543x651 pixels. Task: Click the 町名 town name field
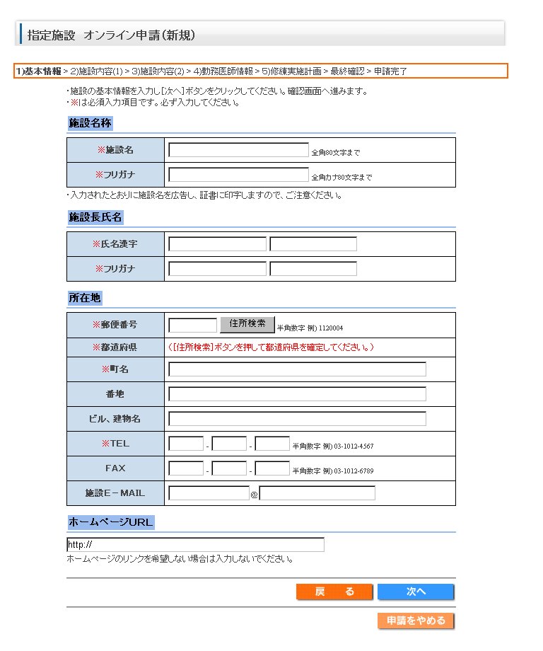[297, 369]
